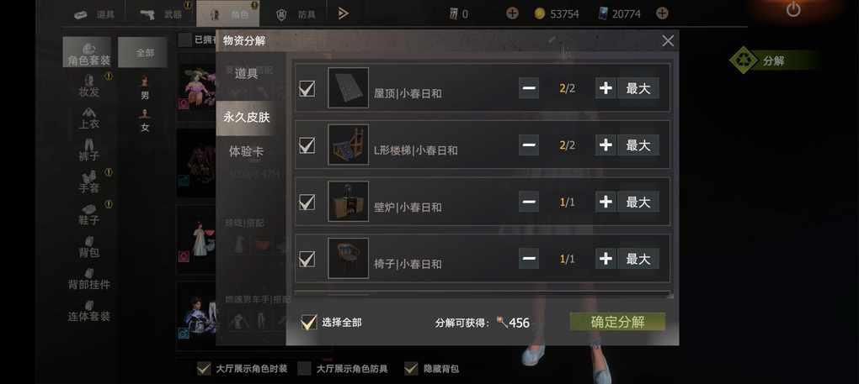
Task: Toggle 隐藏背包 checkbox
Action: click(411, 368)
